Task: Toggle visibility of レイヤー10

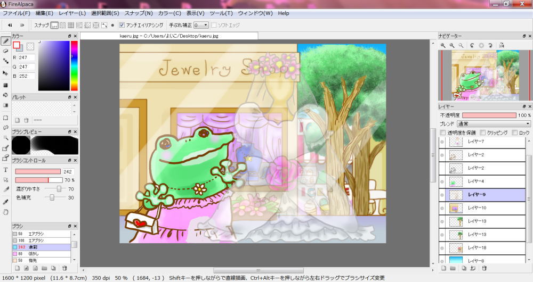Action: point(442,208)
